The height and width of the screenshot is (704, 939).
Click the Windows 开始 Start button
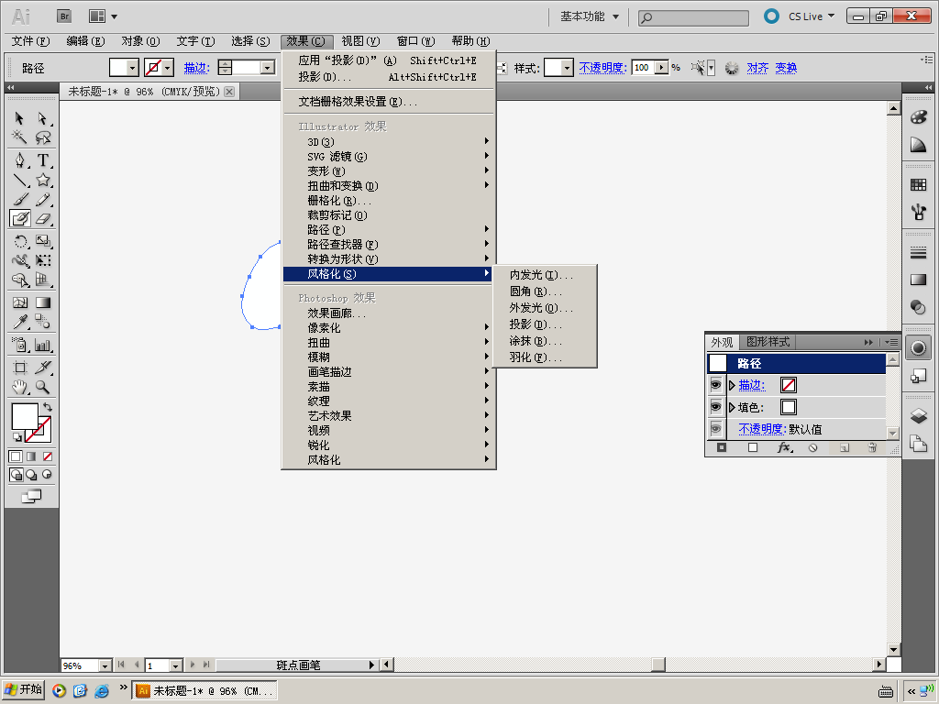[x=23, y=689]
